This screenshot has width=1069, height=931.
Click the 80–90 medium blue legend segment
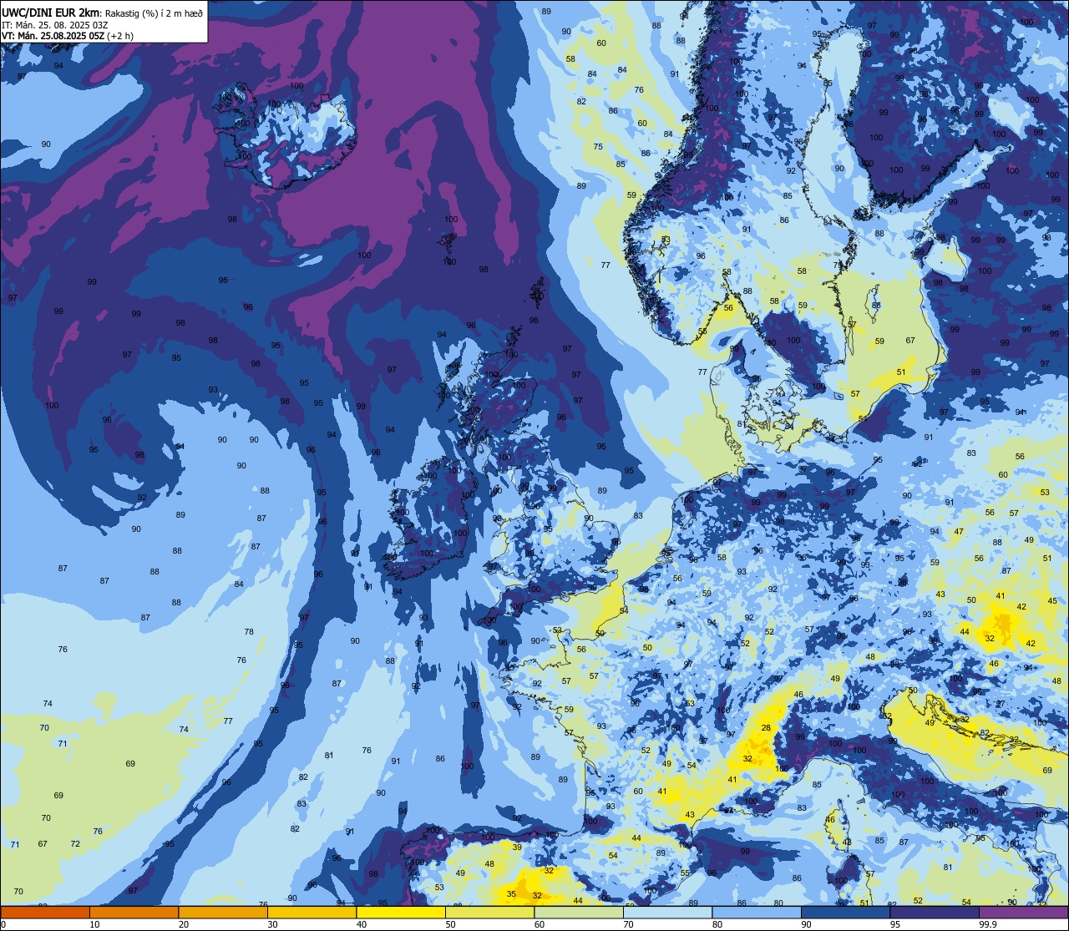(757, 912)
